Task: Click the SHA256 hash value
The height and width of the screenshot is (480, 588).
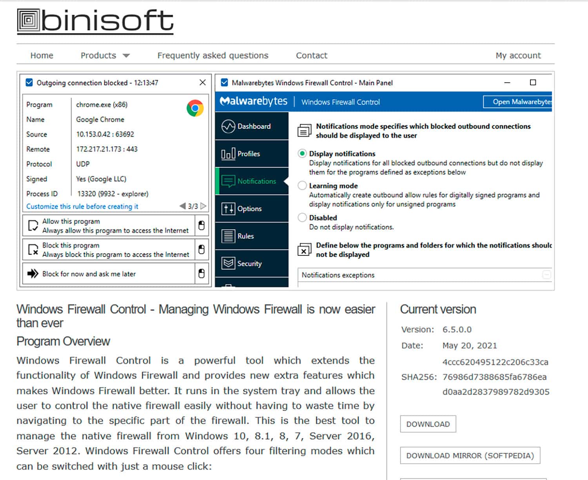Action: pos(496,377)
